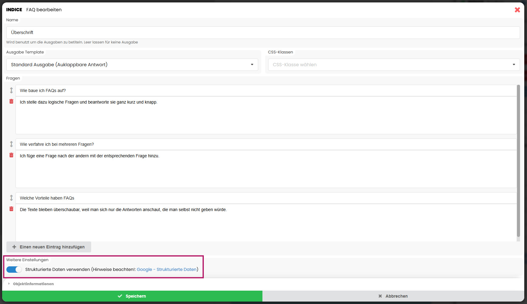Toggle 'Strukturierte Daten verwenden' switch
This screenshot has width=527, height=304.
click(x=14, y=269)
